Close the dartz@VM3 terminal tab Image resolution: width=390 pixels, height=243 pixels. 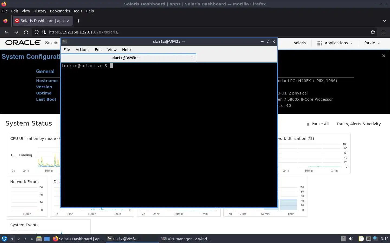[x=192, y=58]
